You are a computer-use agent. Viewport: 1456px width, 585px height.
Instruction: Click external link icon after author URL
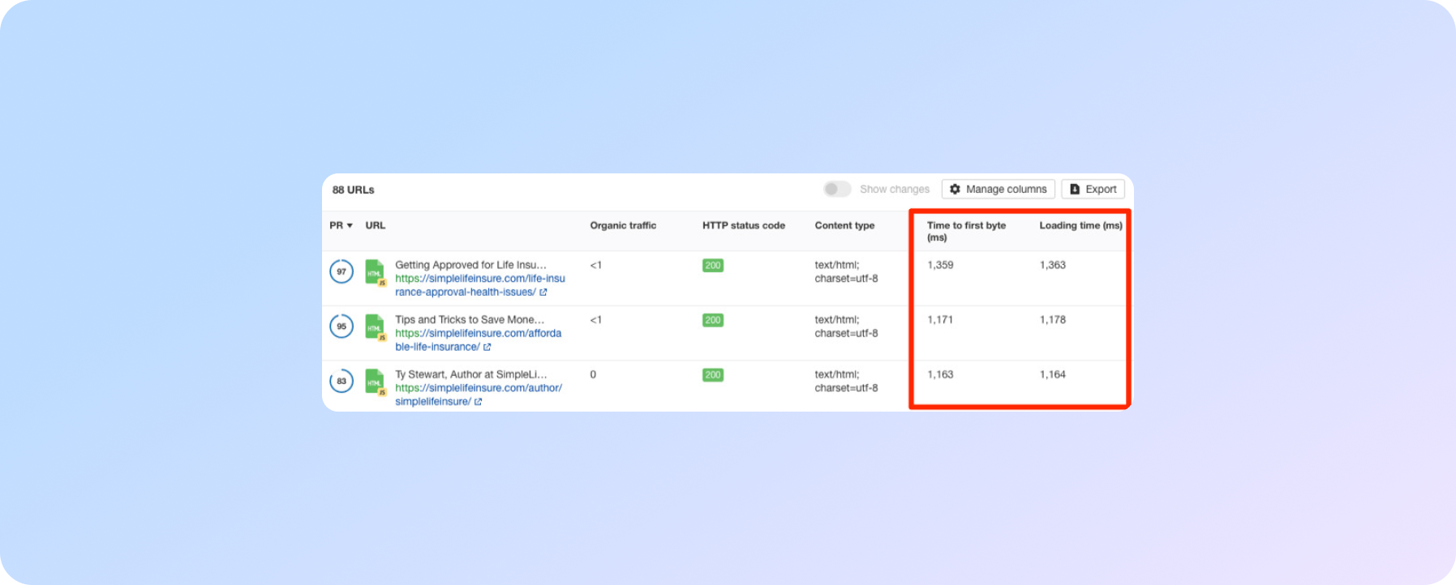[479, 402]
